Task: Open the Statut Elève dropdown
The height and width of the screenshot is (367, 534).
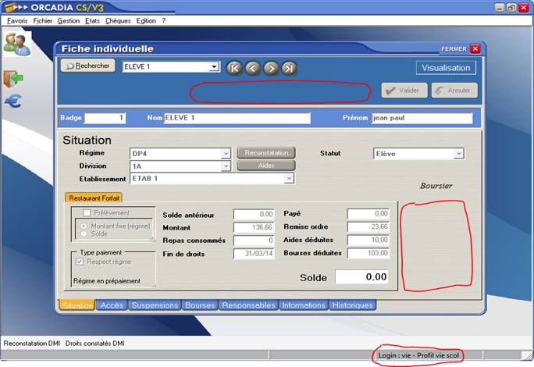Action: (x=459, y=154)
